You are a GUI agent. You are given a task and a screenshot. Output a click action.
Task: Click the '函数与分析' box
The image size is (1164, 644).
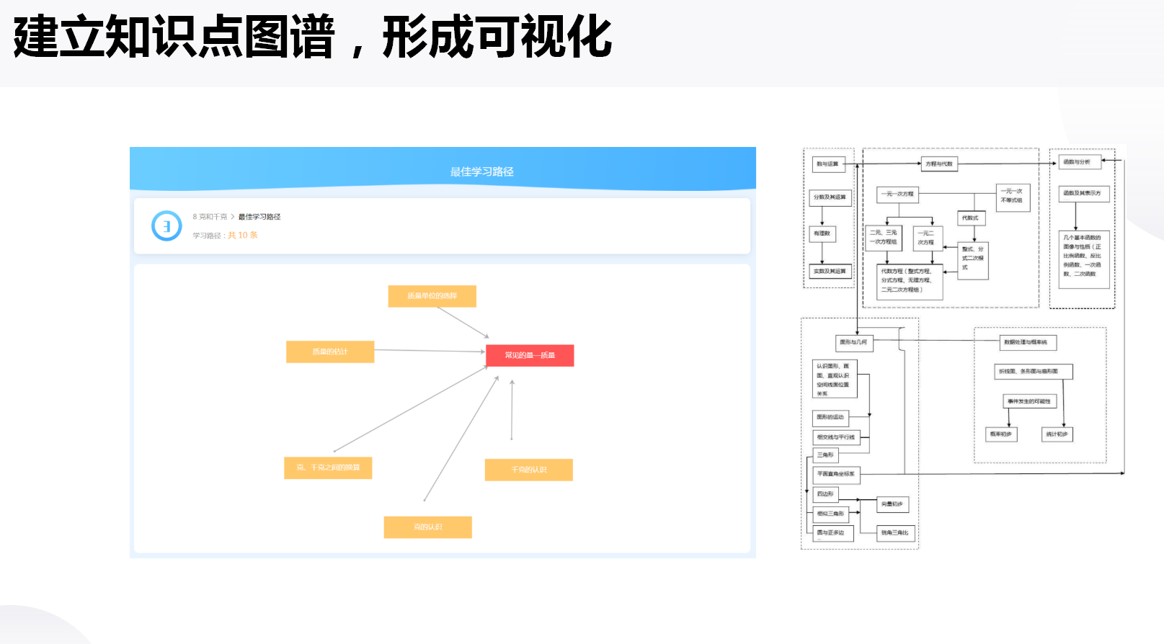pyautogui.click(x=1080, y=162)
